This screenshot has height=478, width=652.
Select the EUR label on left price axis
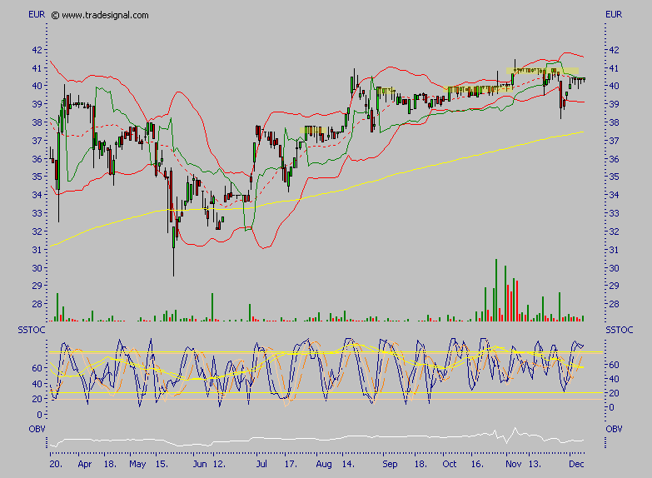[37, 14]
